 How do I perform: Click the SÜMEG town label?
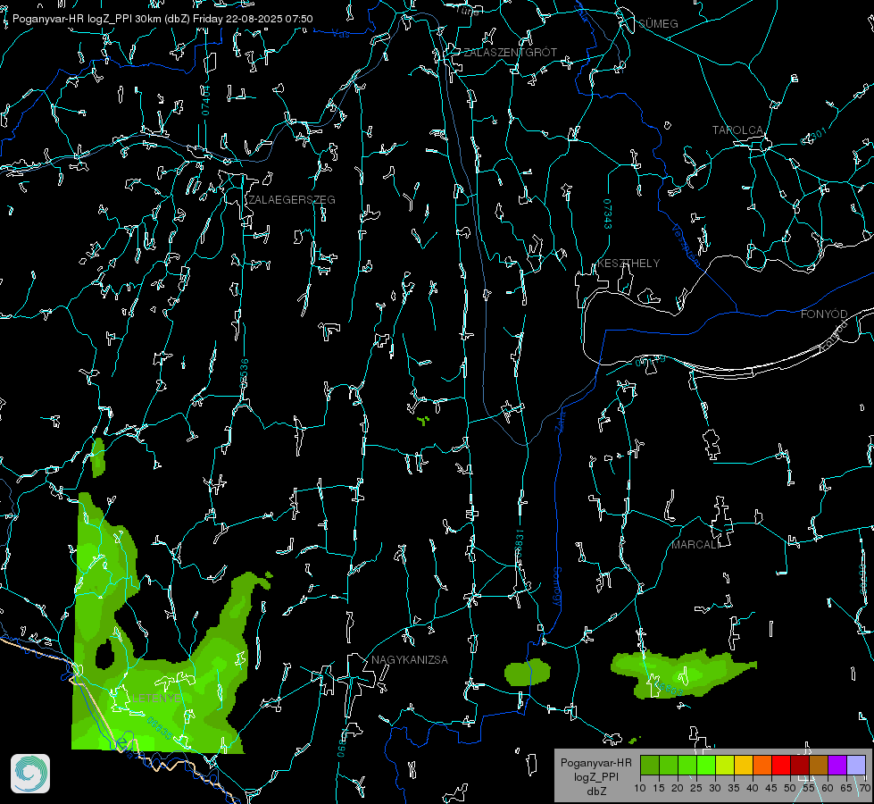coord(658,23)
